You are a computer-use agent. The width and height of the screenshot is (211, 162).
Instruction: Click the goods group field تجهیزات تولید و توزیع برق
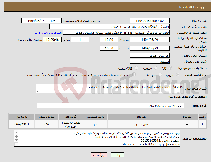point(111,106)
